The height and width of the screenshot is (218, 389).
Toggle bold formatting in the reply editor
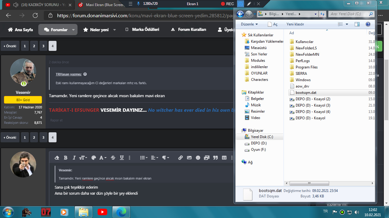(x=65, y=158)
